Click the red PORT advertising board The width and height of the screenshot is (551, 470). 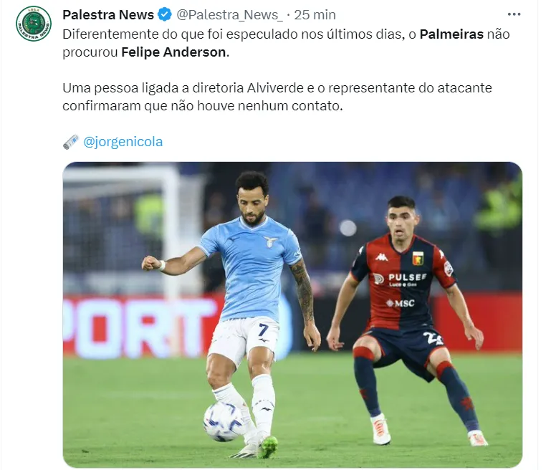140,327
